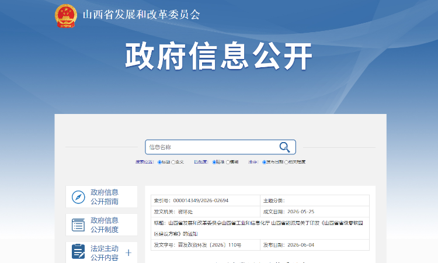Viewport: 438px width, 263px height.
Task: Click the list icon for 政府信息公开制度
Action: point(78,224)
